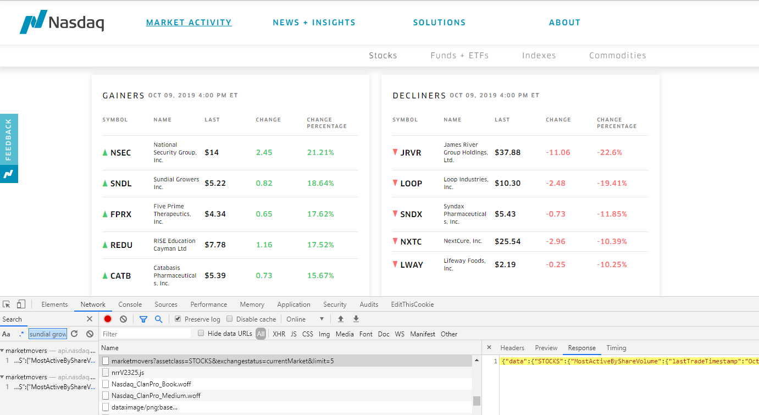Clear the network log

click(x=124, y=319)
